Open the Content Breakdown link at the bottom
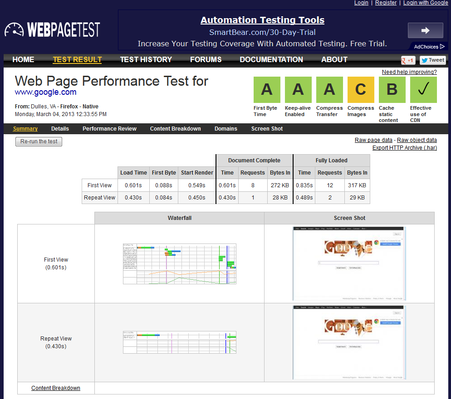Screen dimensions: 451x399 click(56, 388)
